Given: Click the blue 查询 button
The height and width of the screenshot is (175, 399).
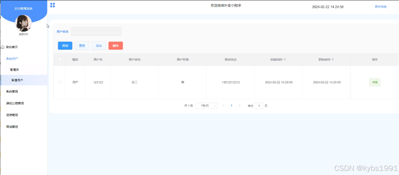Looking at the screenshot, I should (65, 46).
